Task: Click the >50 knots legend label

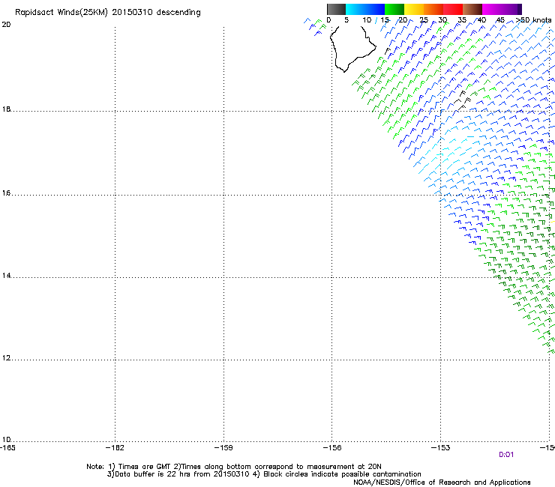Action: click(x=533, y=20)
